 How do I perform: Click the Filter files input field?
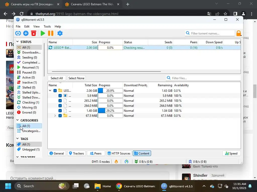click(203, 78)
